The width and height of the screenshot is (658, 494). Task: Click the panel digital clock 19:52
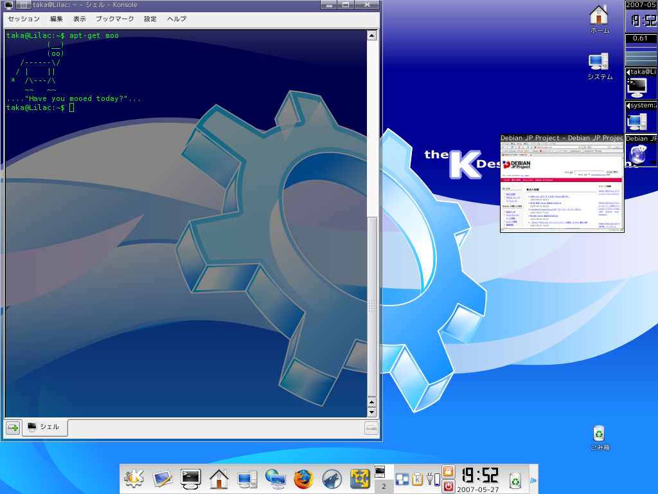480,475
